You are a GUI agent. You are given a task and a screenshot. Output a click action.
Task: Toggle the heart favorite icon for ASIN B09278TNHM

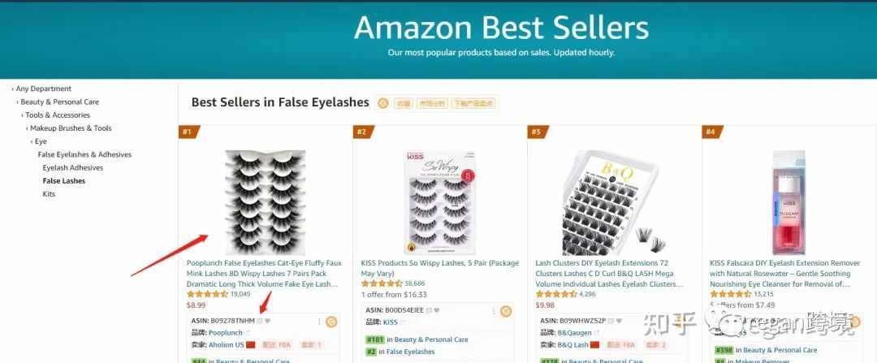267,321
